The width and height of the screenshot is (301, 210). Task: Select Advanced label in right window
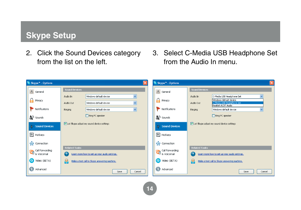167,169
